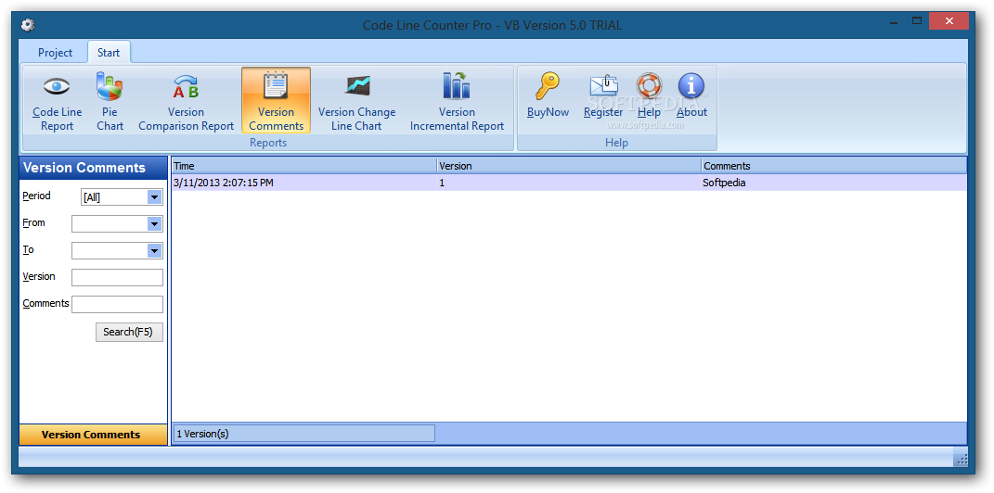Minimize the application window
The width and height of the screenshot is (994, 493).
coord(893,21)
